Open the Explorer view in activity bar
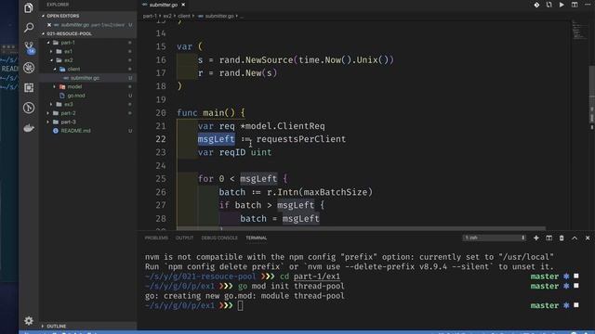 [29, 7]
